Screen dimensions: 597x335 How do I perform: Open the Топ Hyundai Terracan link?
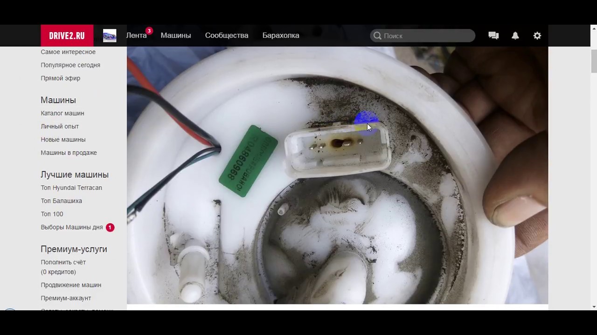[x=71, y=188]
